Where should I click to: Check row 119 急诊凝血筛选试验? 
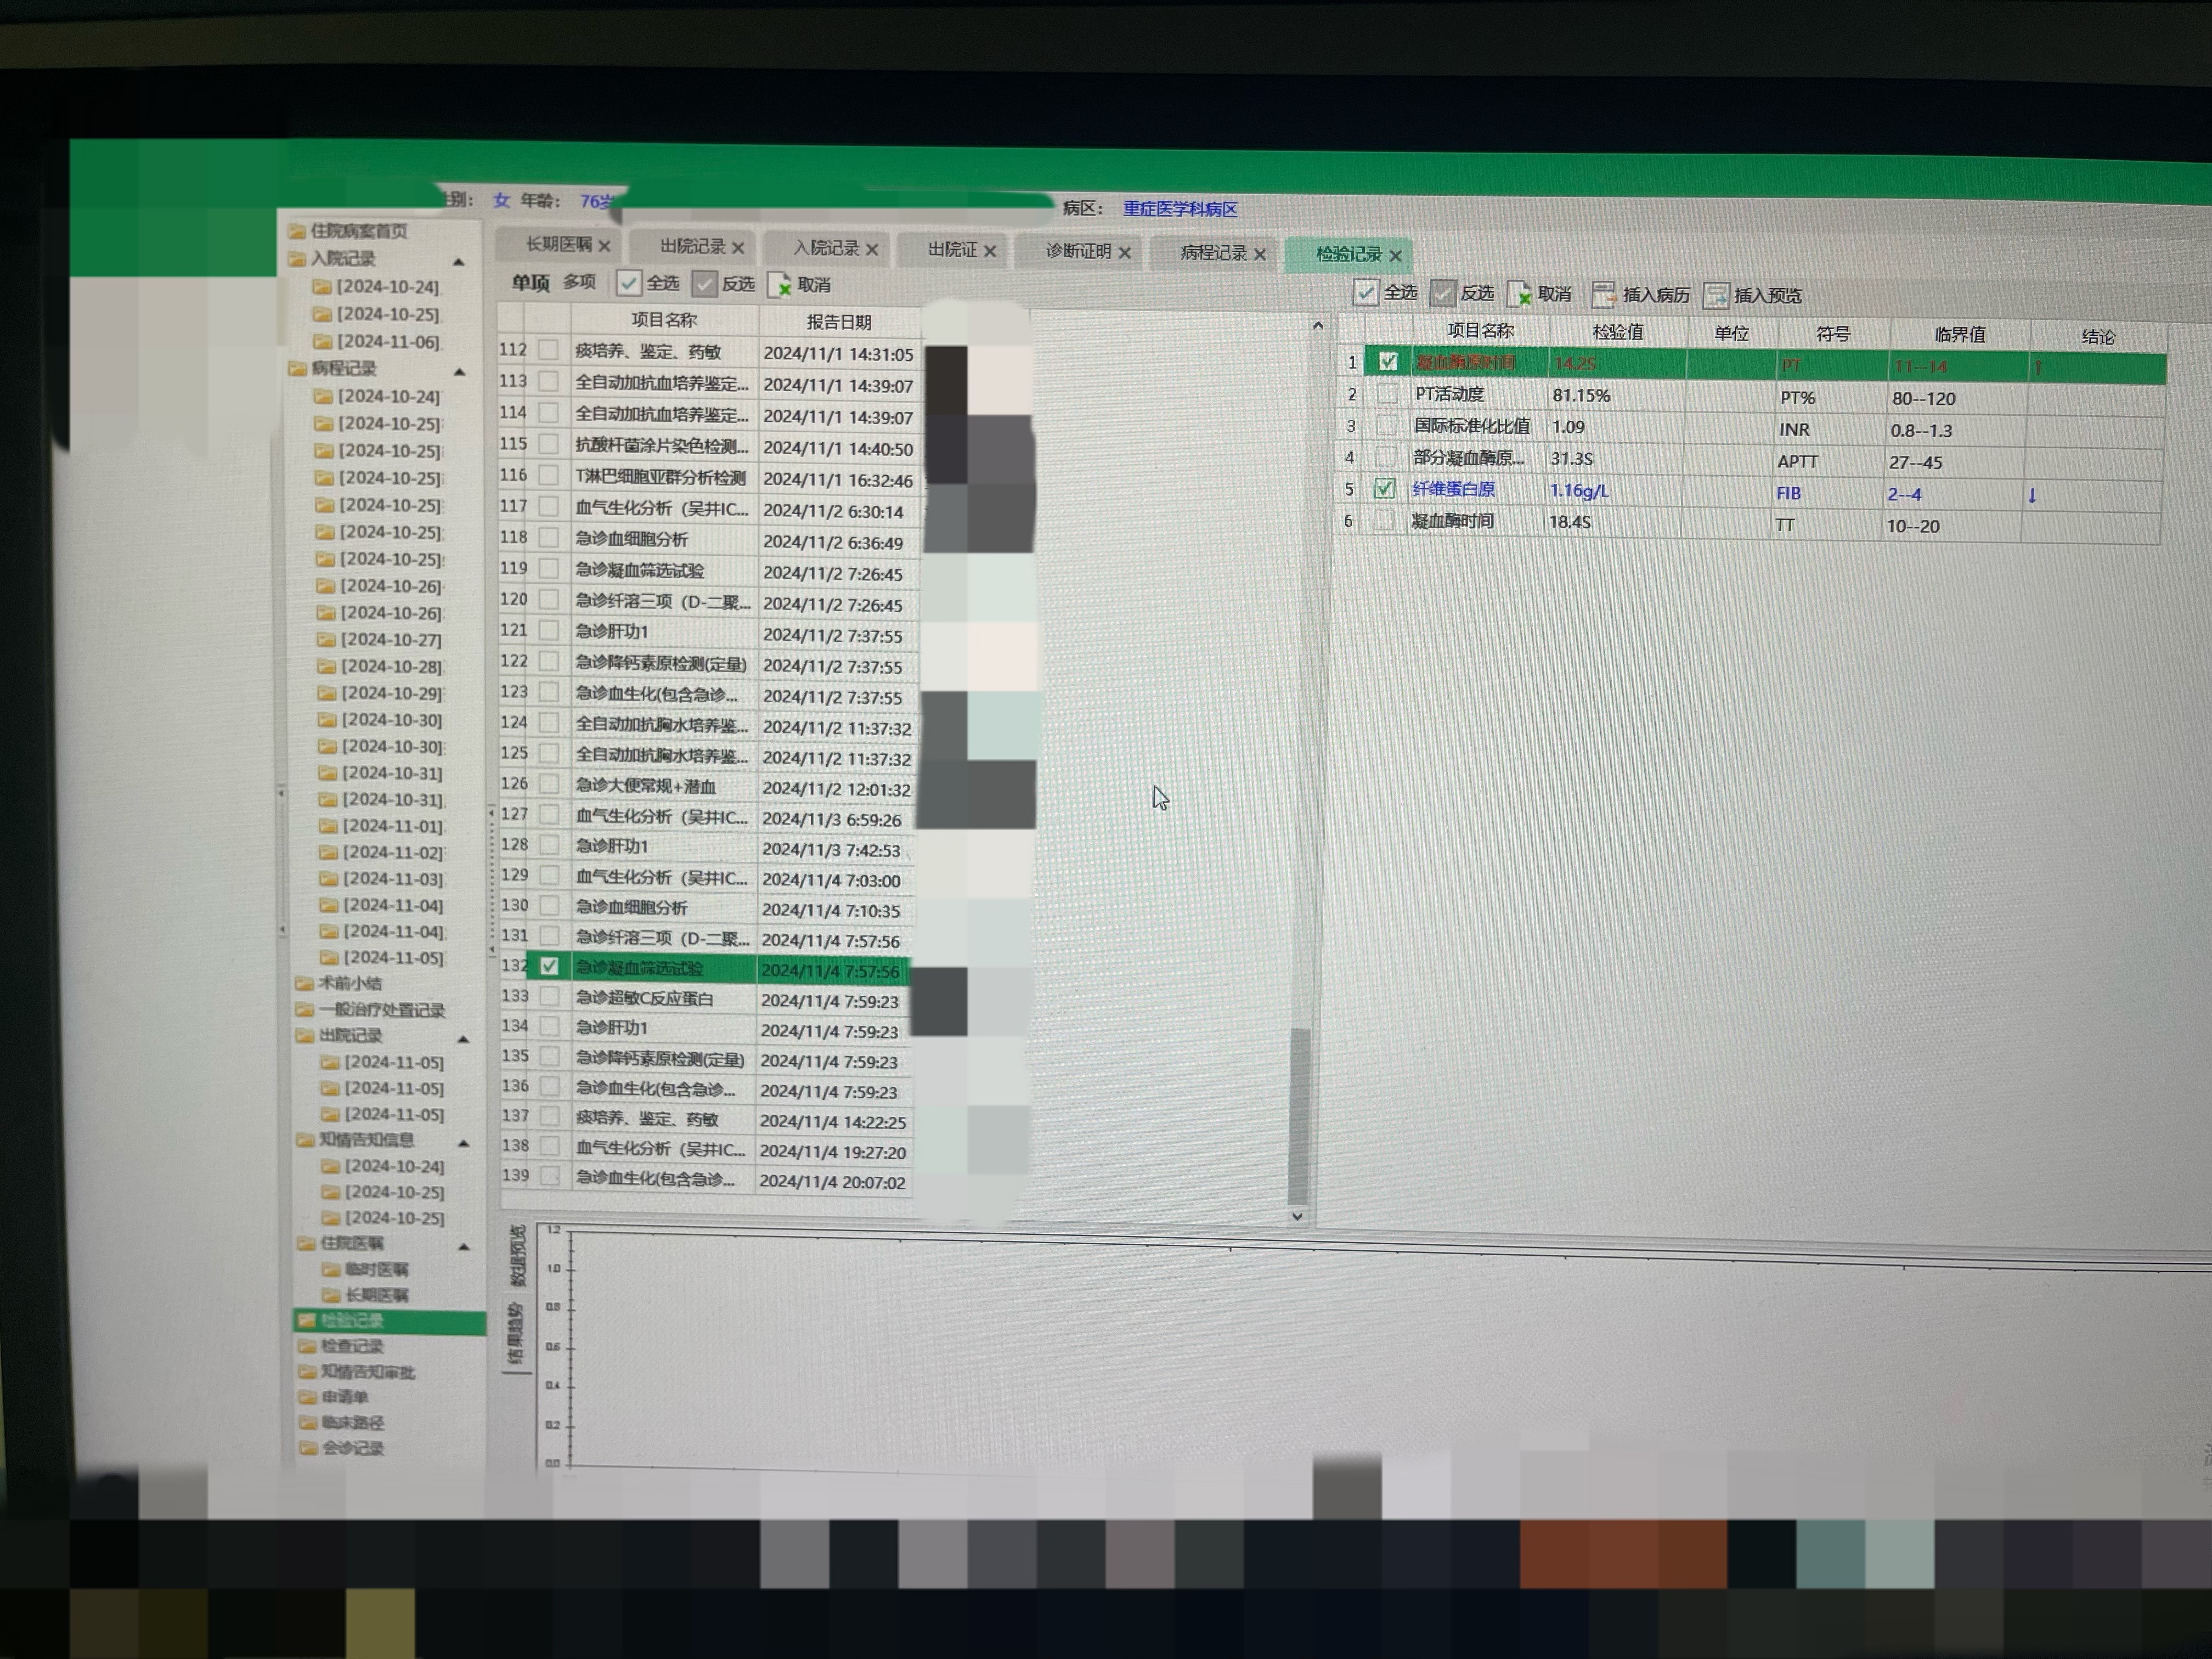(548, 568)
